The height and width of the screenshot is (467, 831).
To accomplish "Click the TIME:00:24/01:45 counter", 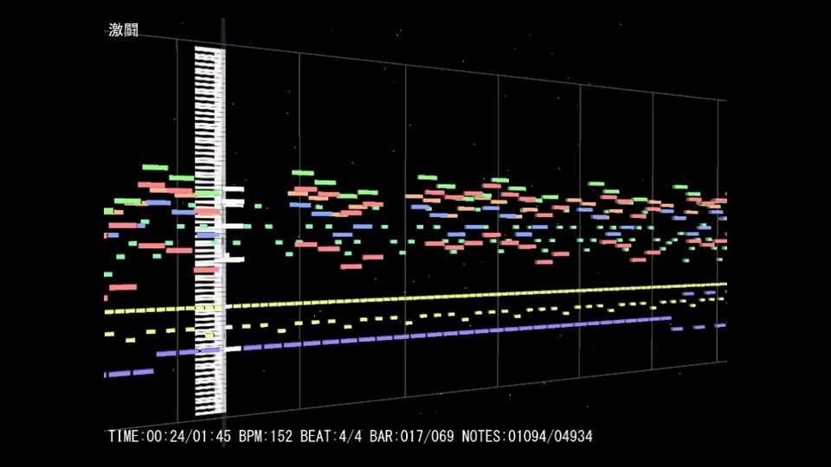I will [x=171, y=436].
